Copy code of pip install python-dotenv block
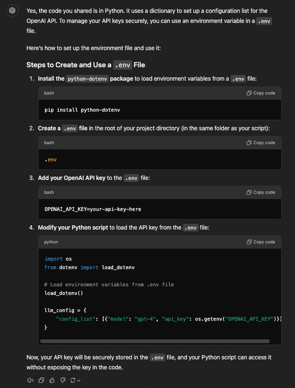Viewport: 295px width, 388px height. 261,93
